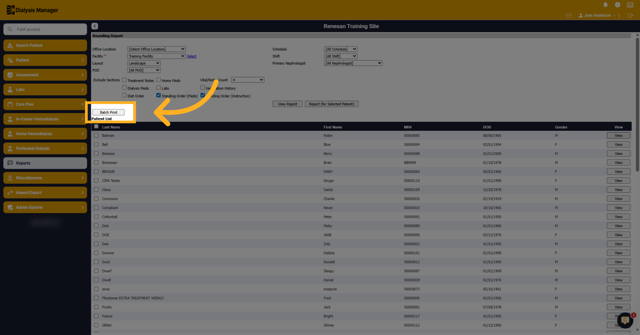Open the Primary Nephrologist dropdown

(x=353, y=63)
